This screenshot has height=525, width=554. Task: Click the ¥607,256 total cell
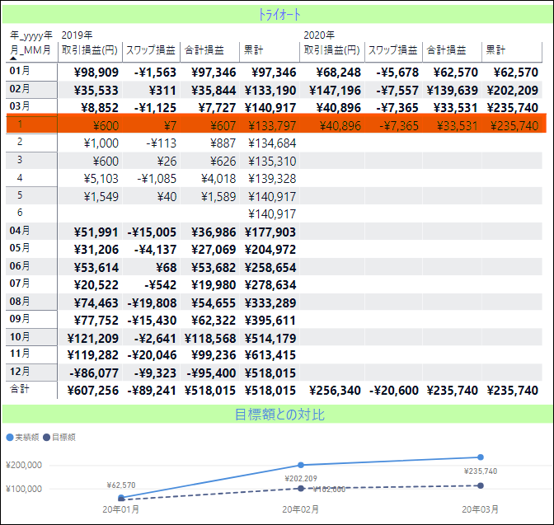93,391
